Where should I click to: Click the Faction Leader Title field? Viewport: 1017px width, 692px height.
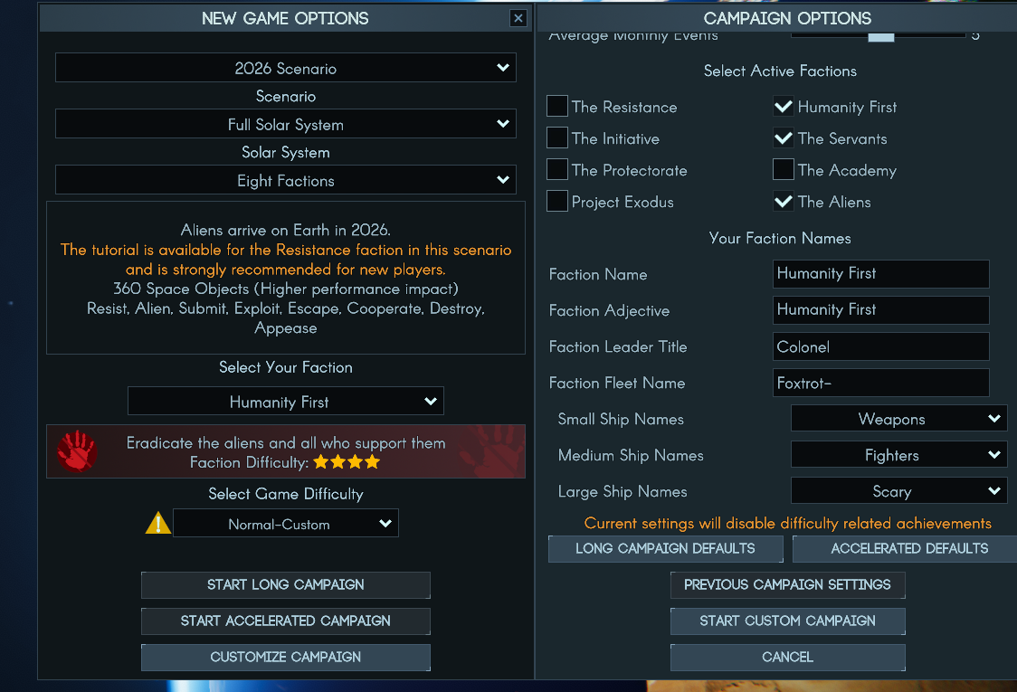[880, 347]
